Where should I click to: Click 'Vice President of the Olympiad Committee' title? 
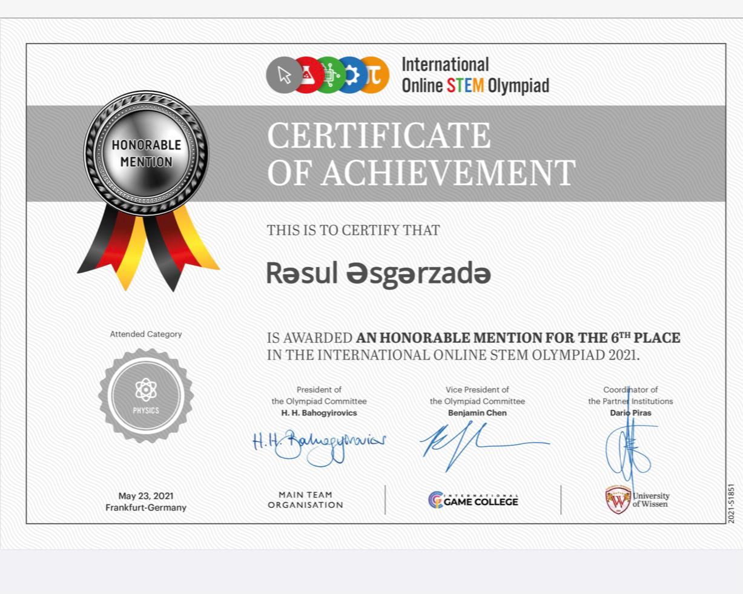(x=477, y=395)
